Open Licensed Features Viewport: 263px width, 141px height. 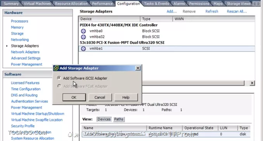25,83
